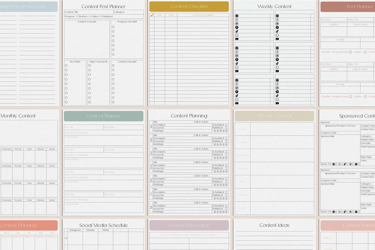
Task: Click the star rating in the Mon row
Action: tap(220, 144)
